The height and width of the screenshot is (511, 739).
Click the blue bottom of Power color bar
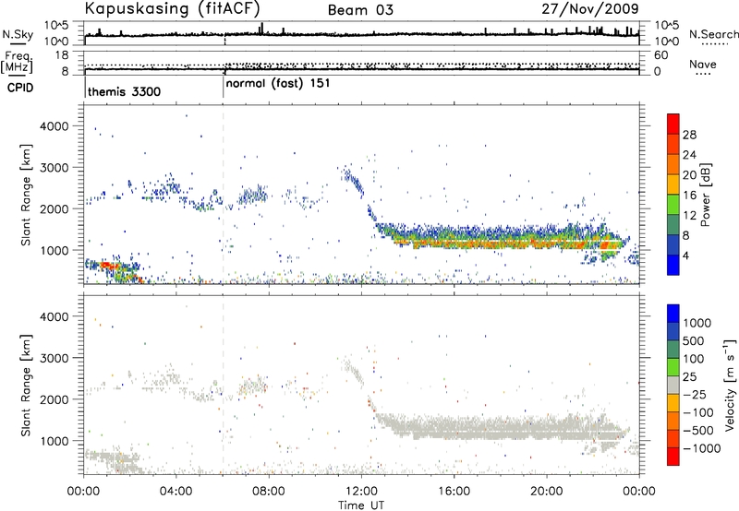click(673, 265)
